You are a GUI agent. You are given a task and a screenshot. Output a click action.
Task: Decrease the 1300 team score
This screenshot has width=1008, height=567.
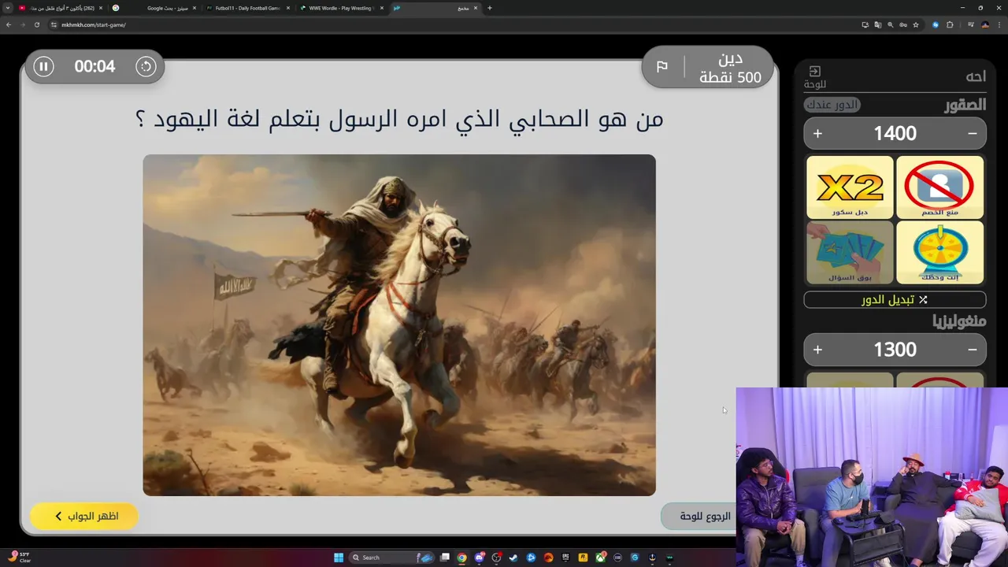(973, 350)
